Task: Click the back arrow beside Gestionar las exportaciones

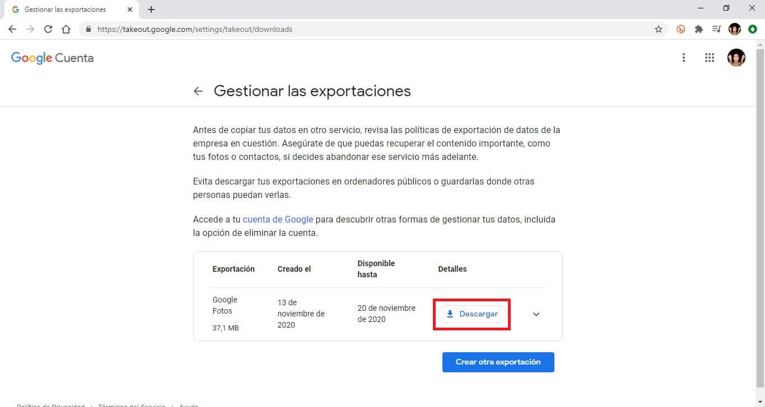Action: click(198, 91)
